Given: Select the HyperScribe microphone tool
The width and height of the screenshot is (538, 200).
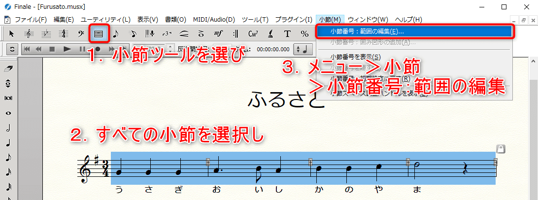Looking at the screenshot, I should 150,33.
